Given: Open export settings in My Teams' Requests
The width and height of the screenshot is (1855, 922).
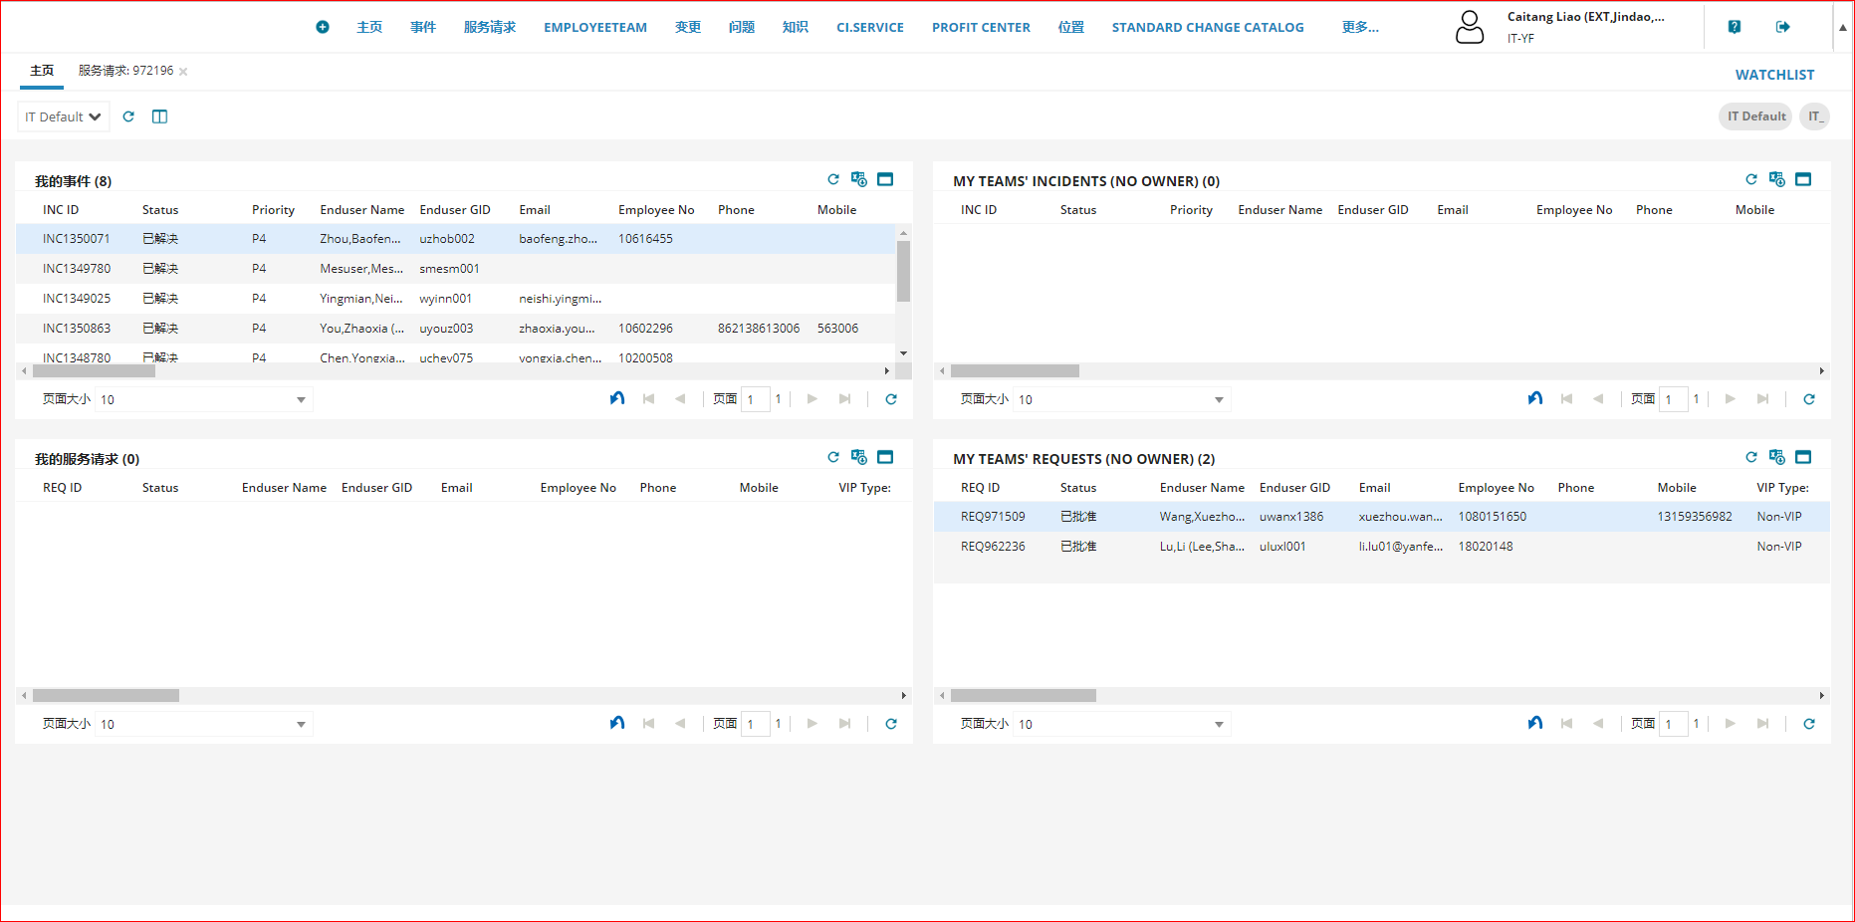Looking at the screenshot, I should pyautogui.click(x=1777, y=457).
